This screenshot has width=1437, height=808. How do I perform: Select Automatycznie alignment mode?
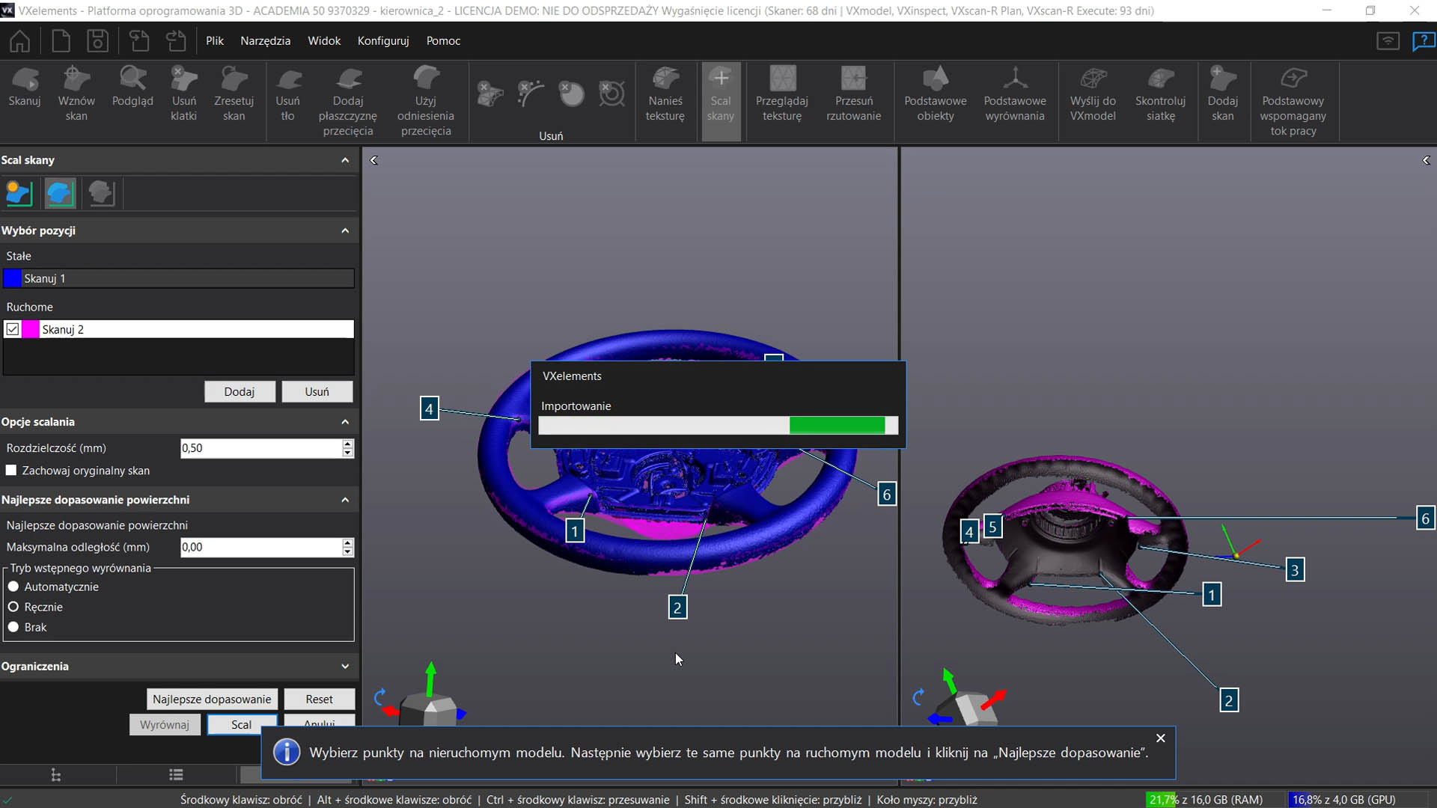(13, 587)
